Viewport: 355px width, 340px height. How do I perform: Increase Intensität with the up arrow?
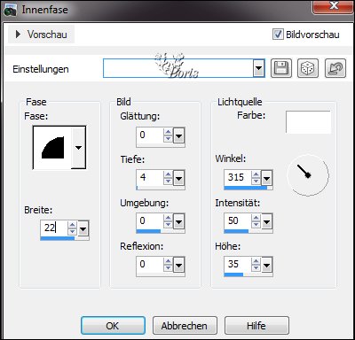coord(256,218)
